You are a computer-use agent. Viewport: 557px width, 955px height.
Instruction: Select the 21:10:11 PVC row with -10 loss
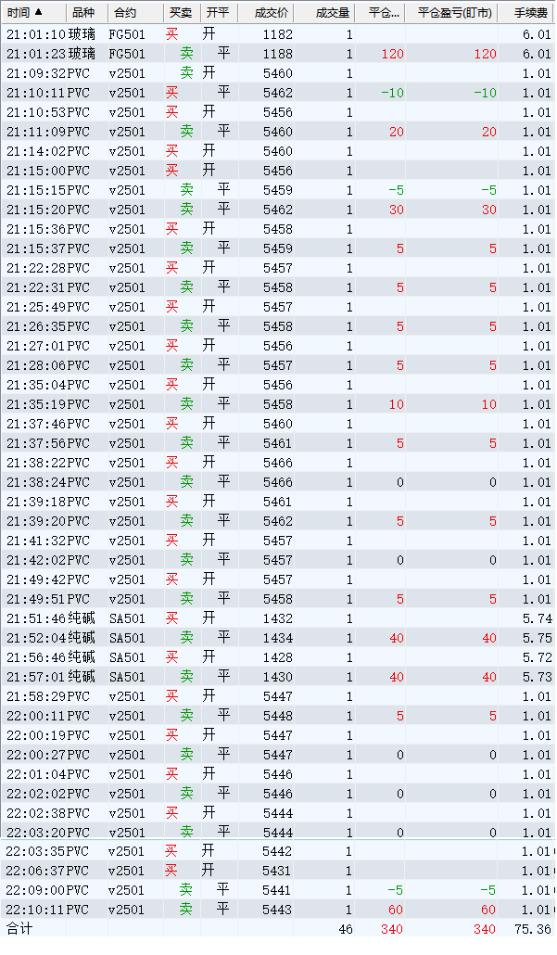(278, 93)
